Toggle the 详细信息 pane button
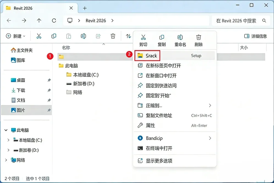 tap(256, 36)
